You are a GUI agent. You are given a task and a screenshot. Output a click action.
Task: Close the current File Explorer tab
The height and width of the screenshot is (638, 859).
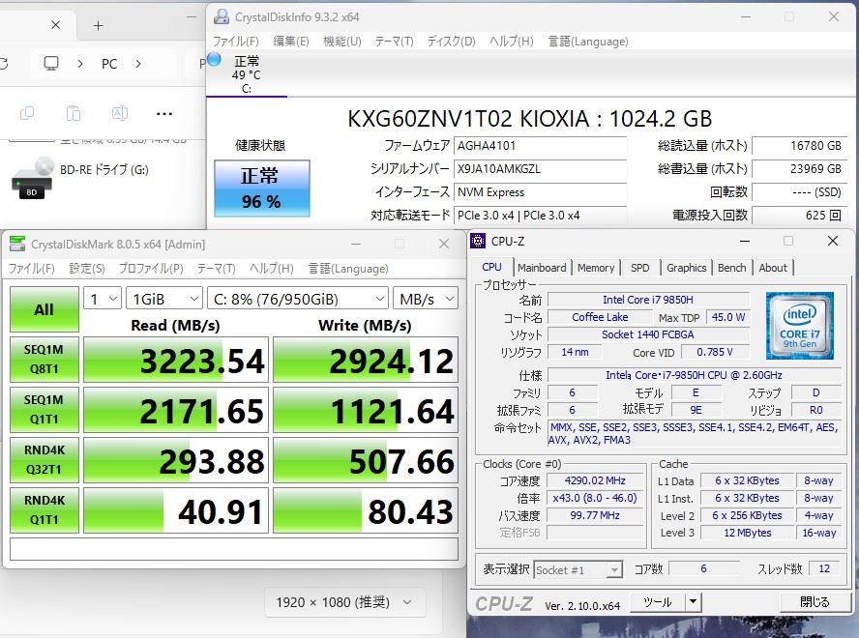coord(56,24)
